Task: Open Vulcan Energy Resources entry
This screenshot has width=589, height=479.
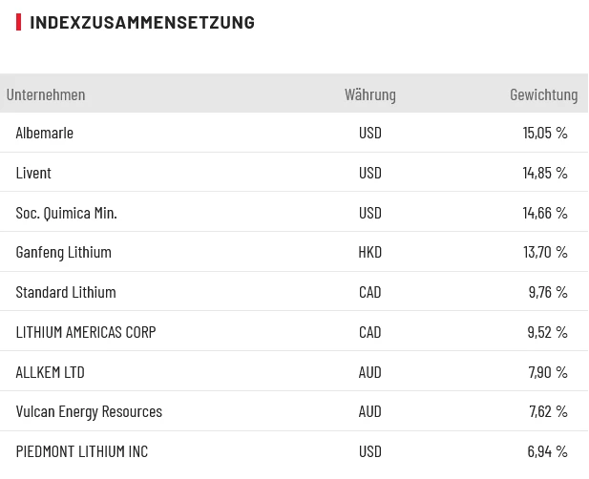Action: pos(89,411)
